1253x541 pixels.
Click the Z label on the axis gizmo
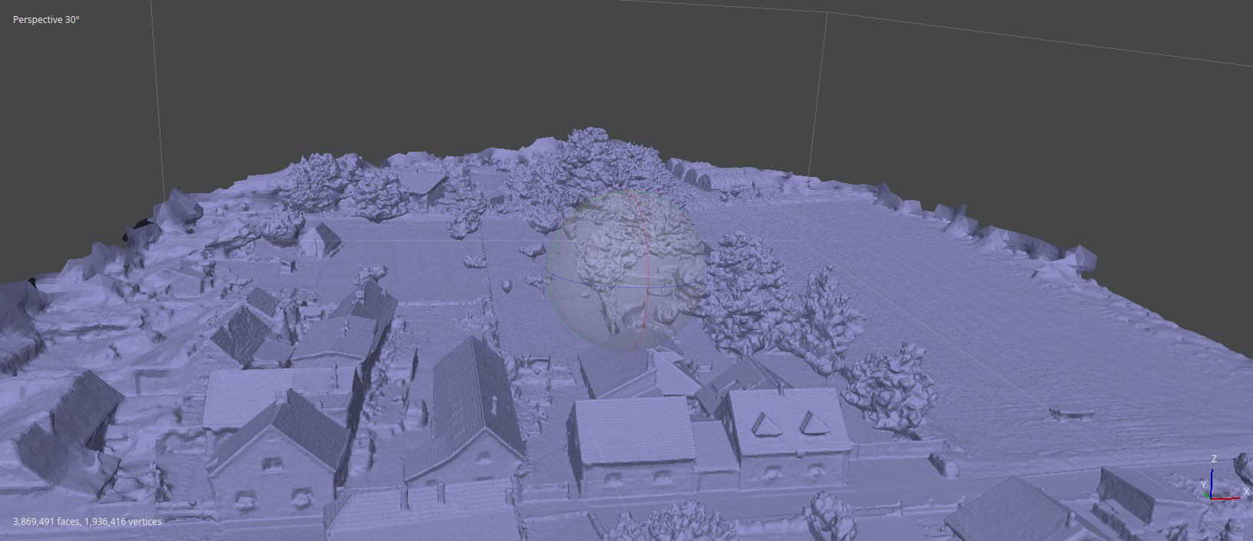tap(1214, 459)
